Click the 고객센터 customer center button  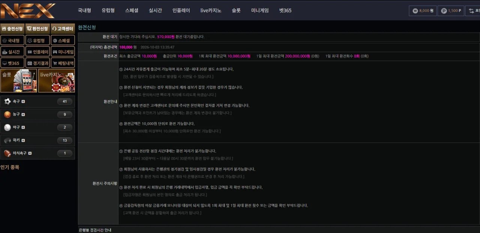coord(63,29)
